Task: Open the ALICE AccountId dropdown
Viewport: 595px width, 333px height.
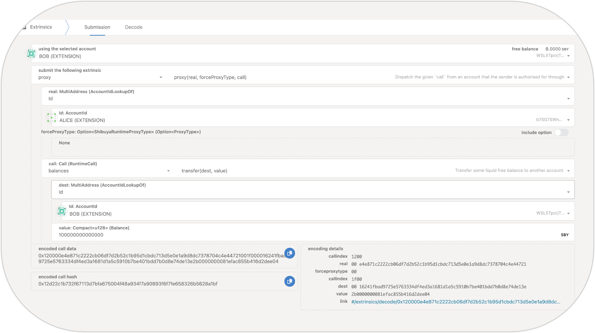Action: [x=568, y=120]
